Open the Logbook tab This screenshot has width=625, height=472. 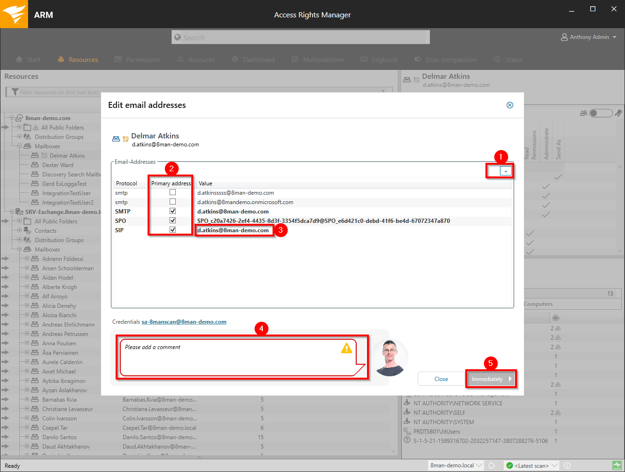click(379, 60)
